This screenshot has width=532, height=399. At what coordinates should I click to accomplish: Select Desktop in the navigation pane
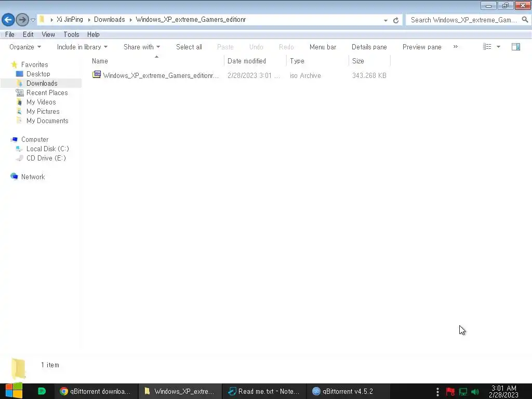click(38, 74)
